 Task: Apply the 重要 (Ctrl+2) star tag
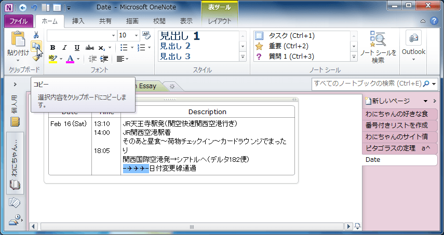point(302,46)
